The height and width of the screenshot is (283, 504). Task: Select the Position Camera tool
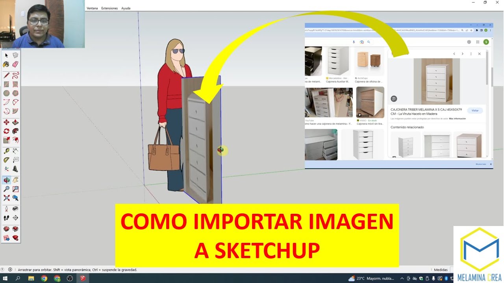click(6, 209)
